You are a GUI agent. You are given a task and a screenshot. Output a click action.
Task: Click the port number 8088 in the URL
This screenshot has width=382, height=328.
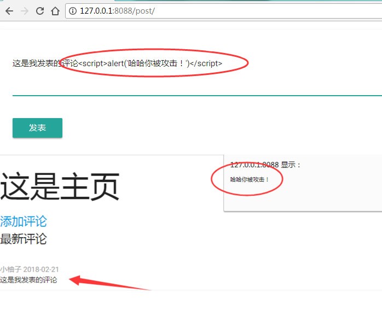point(125,11)
